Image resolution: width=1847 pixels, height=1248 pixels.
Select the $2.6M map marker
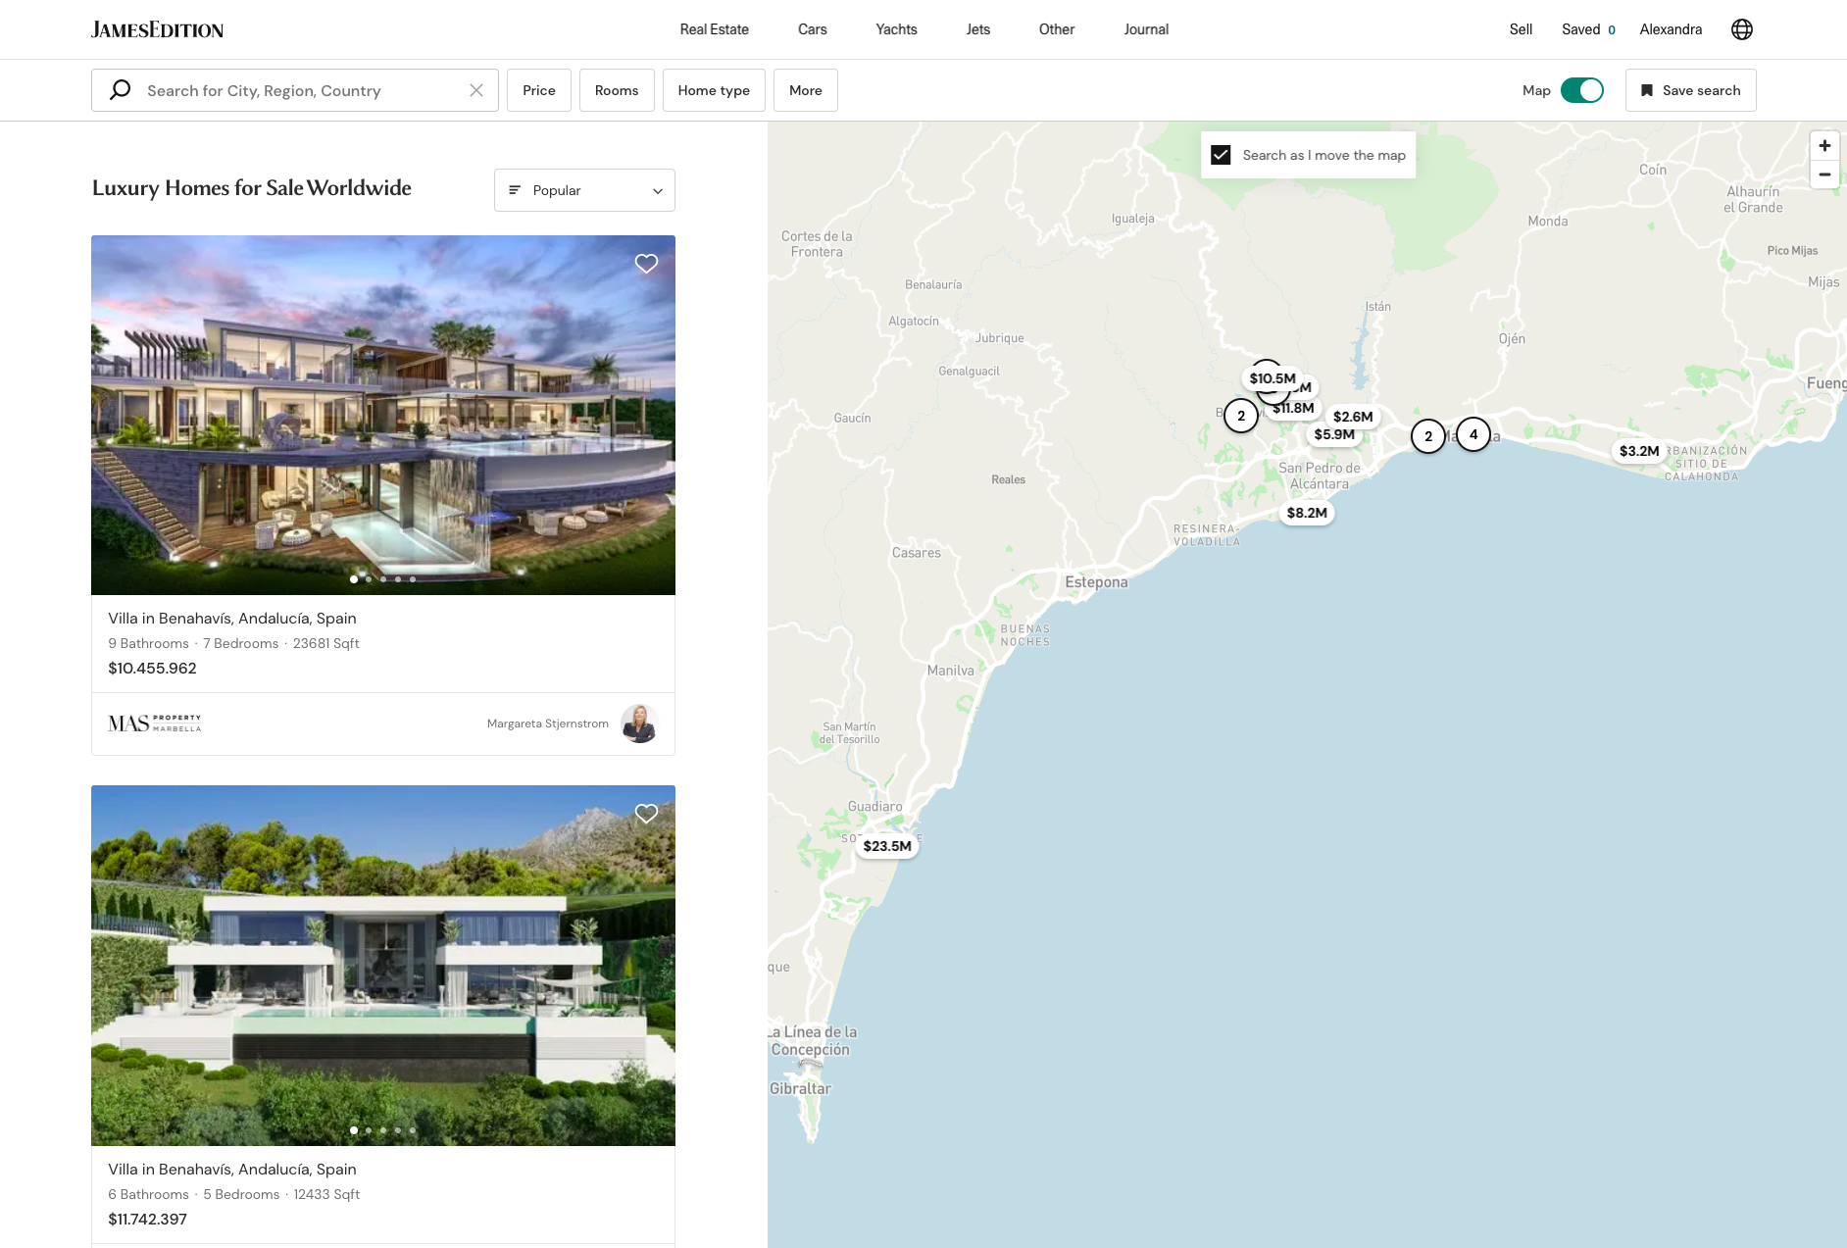(x=1353, y=417)
